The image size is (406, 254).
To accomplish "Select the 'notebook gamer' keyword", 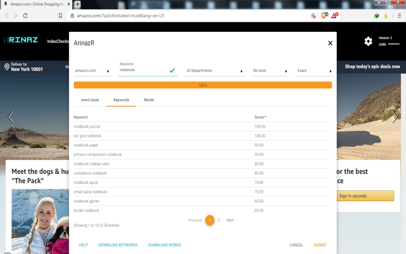I will tap(203, 201).
